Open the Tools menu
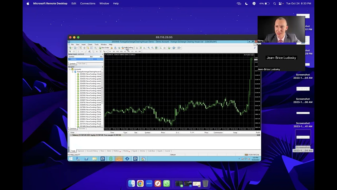337x190 pixels. coord(97,45)
